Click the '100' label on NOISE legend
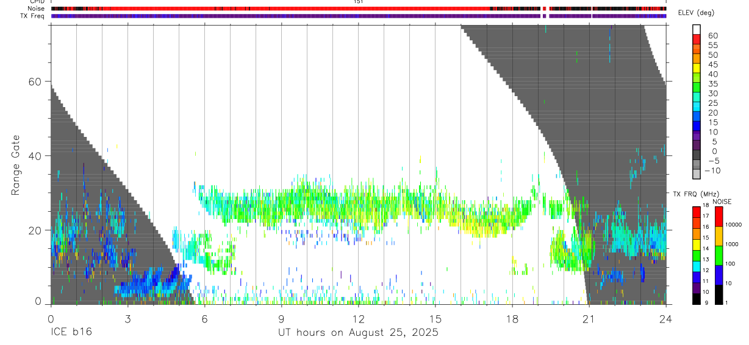The height and width of the screenshot is (345, 749). pos(731,264)
